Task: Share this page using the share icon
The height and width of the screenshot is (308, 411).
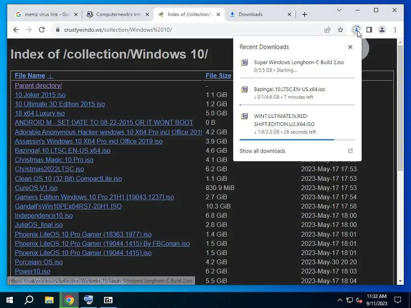Action: (x=328, y=30)
